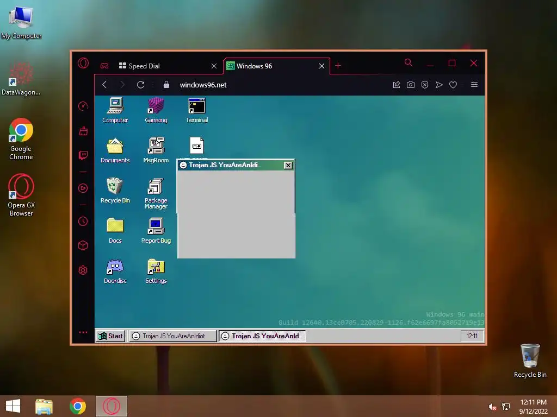
Task: Add page to bookmarks heart icon
Action: coord(453,85)
